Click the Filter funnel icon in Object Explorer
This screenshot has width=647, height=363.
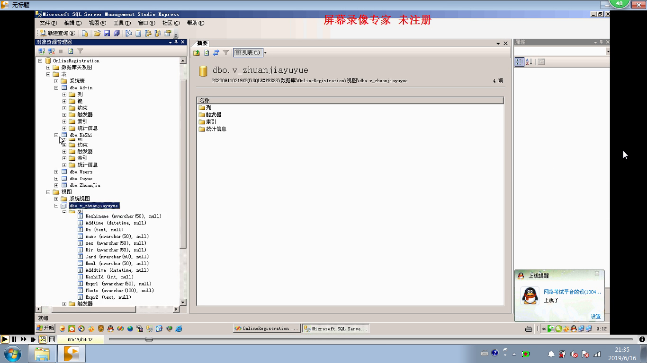(x=81, y=51)
